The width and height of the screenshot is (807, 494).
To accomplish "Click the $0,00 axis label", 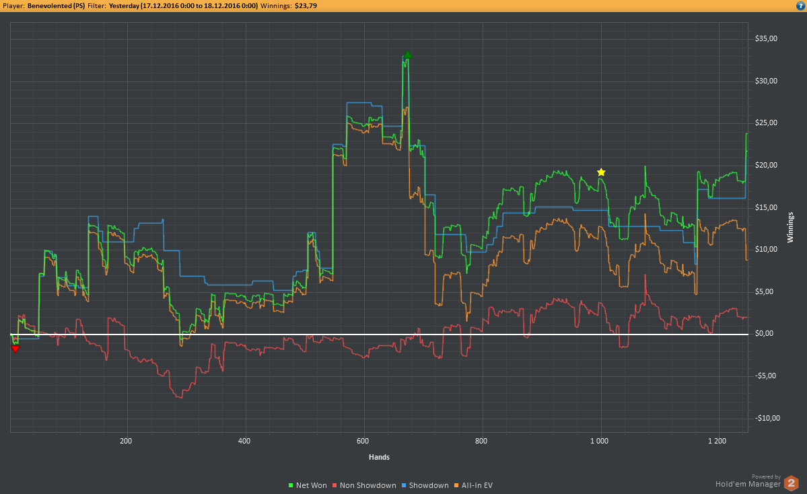I will coord(765,333).
